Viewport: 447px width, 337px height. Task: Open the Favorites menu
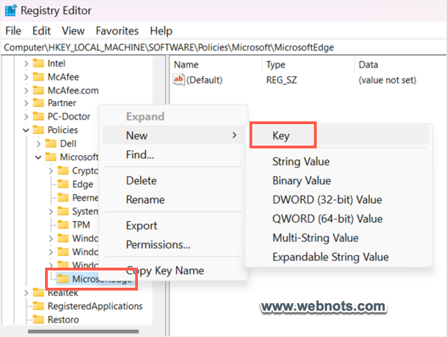point(117,31)
